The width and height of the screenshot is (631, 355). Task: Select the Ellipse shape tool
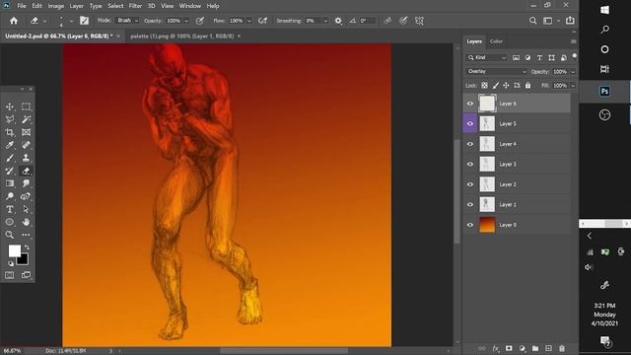[x=10, y=222]
